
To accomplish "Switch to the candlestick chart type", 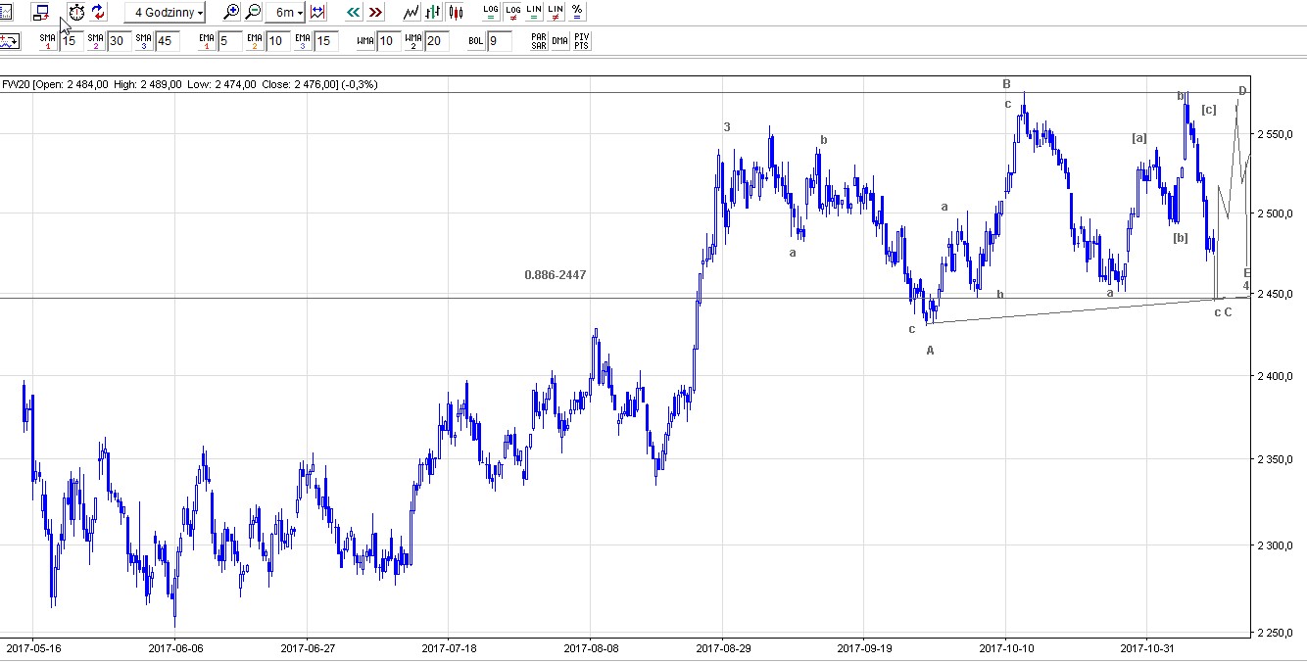I will click(456, 13).
